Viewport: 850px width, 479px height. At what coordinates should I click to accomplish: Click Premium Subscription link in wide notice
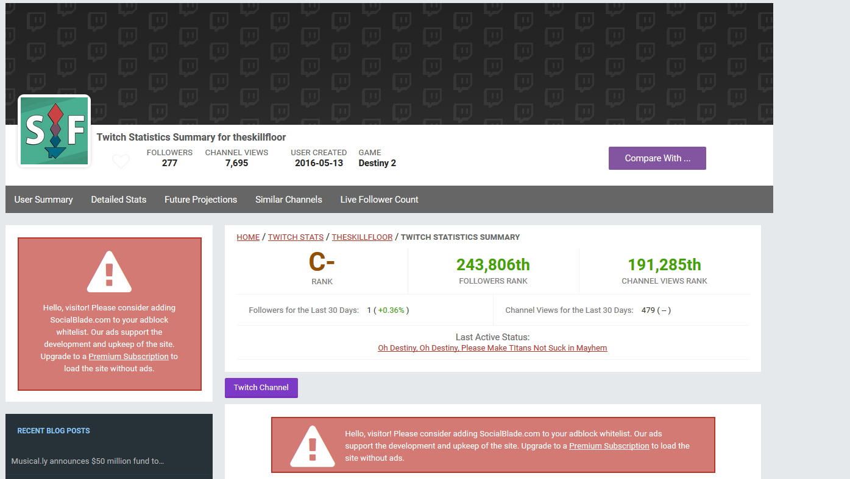[x=609, y=446]
